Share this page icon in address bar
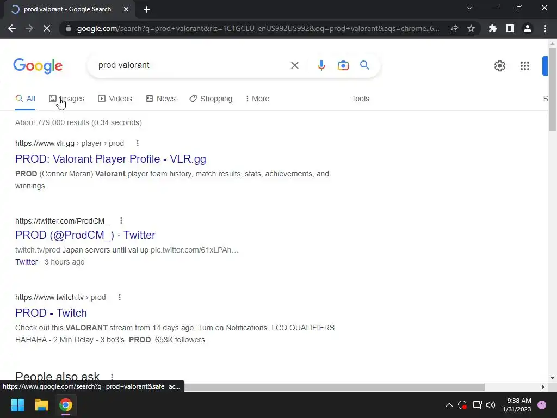557x418 pixels. [x=454, y=28]
